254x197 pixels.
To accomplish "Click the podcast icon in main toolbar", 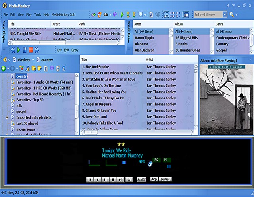I will (115, 14).
